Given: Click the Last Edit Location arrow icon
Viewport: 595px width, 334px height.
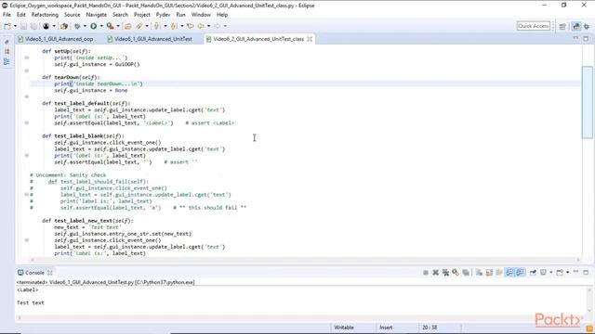Looking at the screenshot, I should coord(191,26).
